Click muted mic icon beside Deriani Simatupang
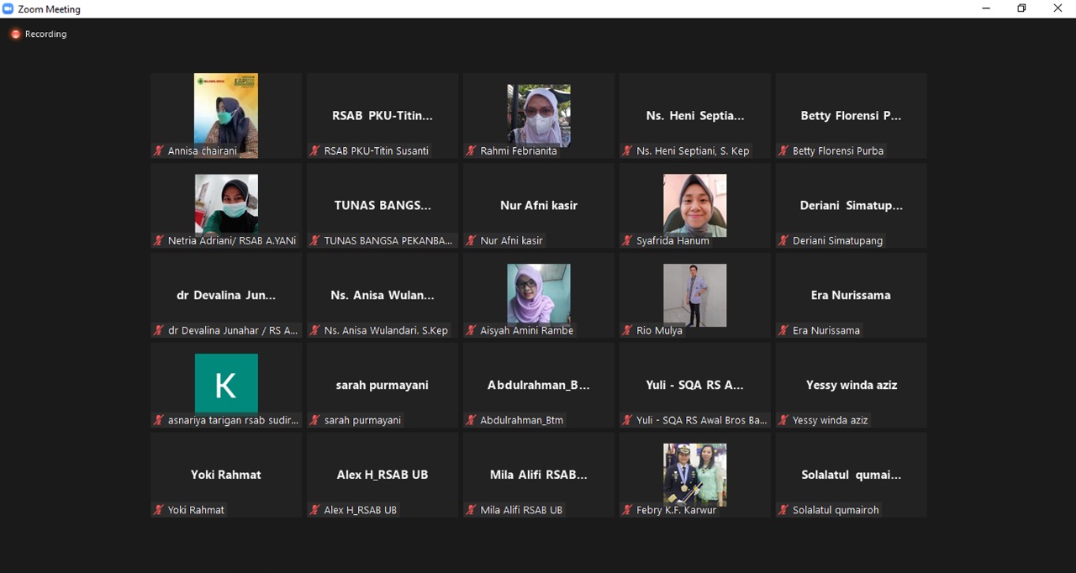The image size is (1076, 573). 783,240
